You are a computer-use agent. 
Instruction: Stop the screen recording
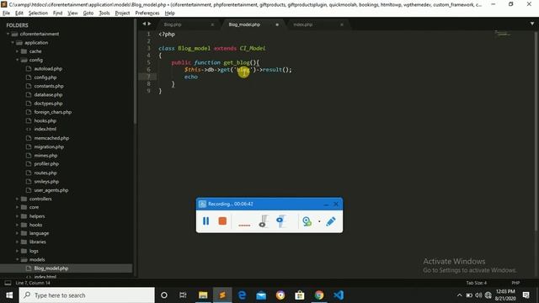coord(222,221)
